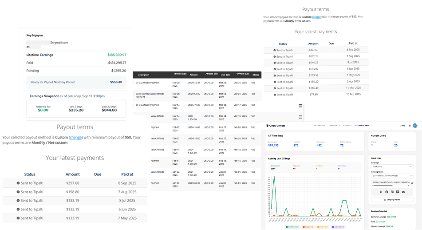
Task: Click the $563.97 payment amount
Action: [x=314, y=69]
